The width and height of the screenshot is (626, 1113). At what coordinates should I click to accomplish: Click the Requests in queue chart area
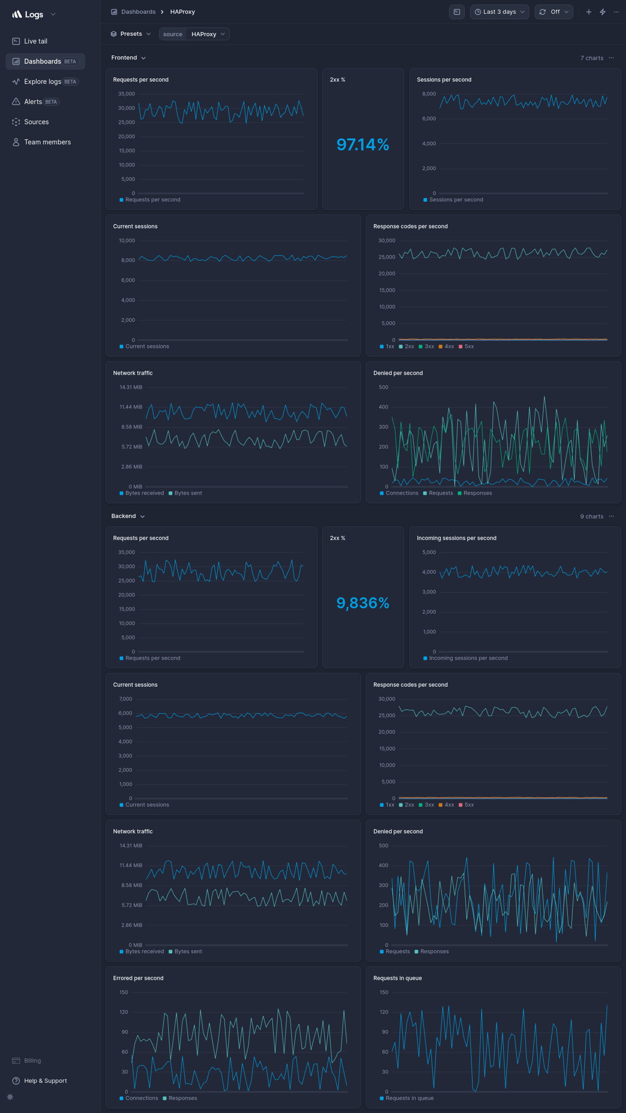500,1042
